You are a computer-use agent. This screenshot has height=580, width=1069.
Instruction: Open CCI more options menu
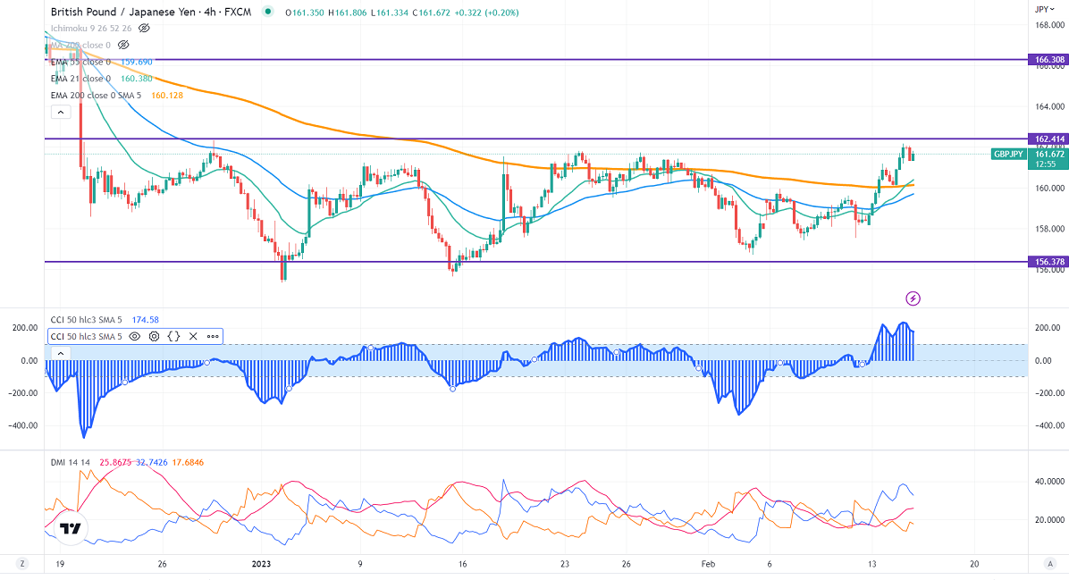(x=213, y=337)
